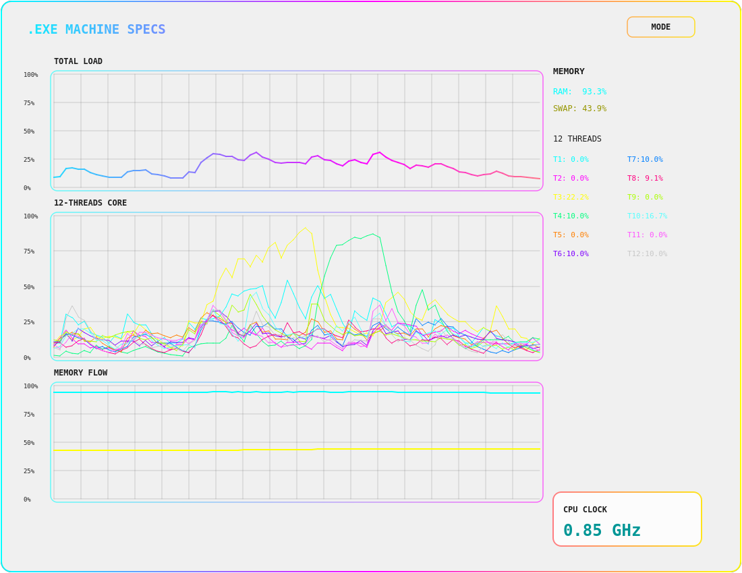Click the RAM: 93.3% readout

pos(579,92)
